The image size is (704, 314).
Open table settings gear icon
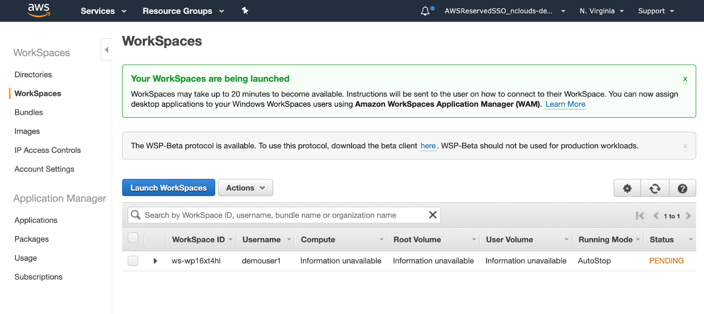click(627, 188)
